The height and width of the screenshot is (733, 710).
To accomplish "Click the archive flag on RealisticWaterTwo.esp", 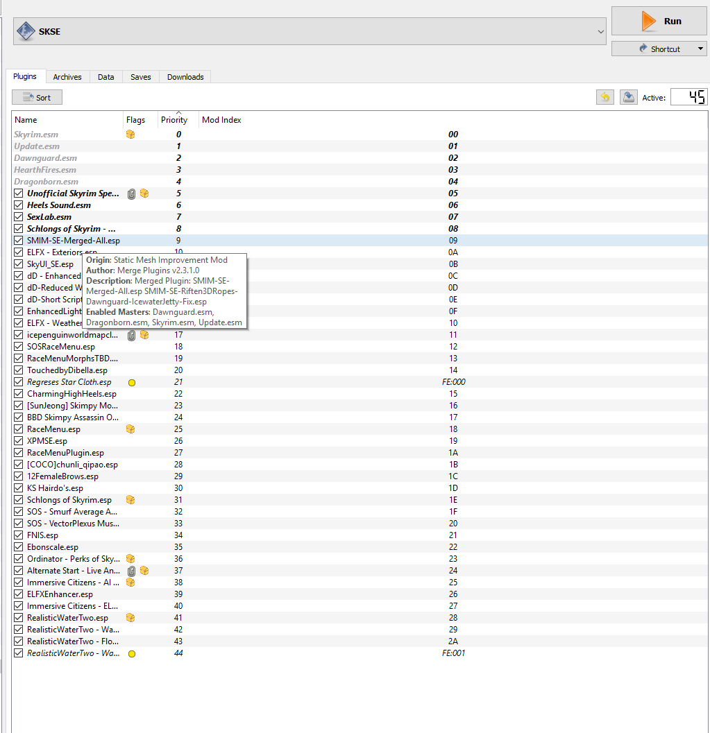I will pyautogui.click(x=130, y=617).
